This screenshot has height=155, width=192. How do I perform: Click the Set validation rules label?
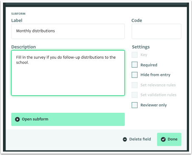click(x=158, y=95)
